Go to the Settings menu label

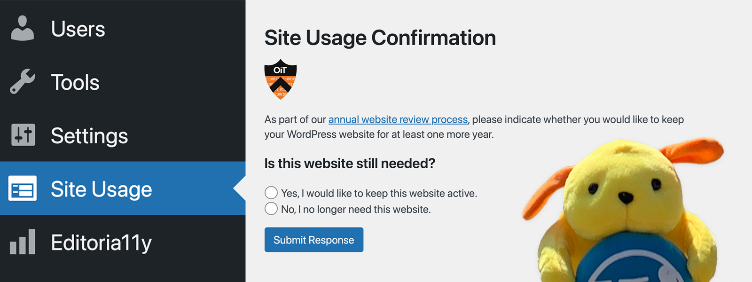(89, 136)
